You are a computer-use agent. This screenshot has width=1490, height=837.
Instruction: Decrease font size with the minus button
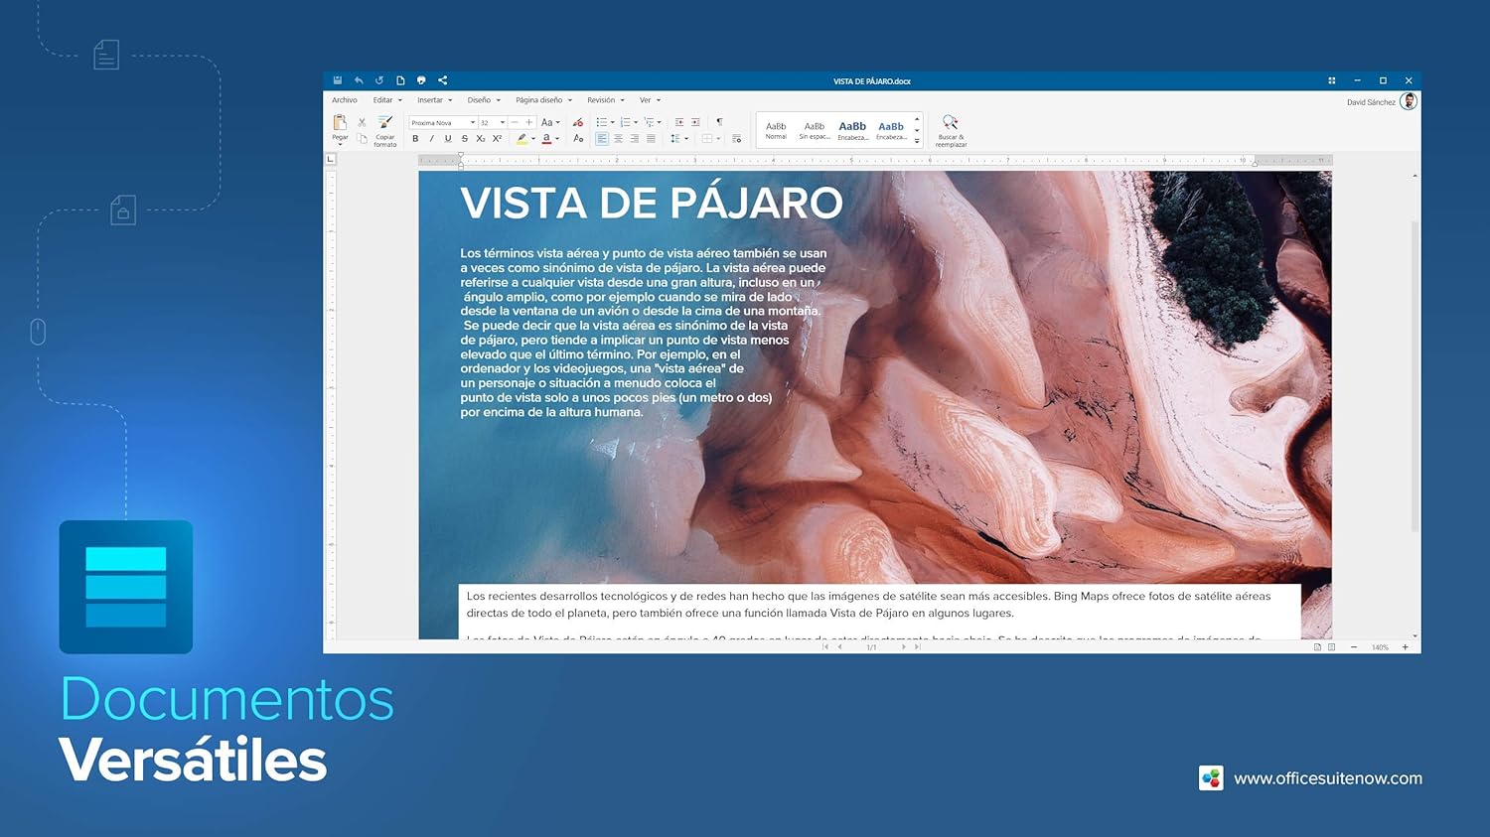point(515,122)
